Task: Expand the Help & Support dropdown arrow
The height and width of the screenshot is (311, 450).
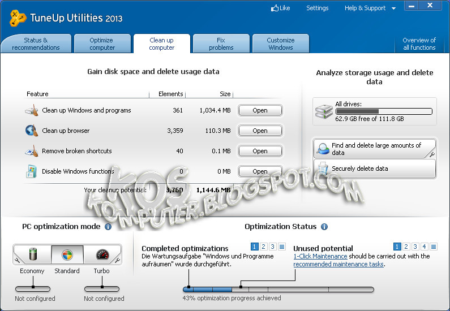Action: click(x=394, y=8)
